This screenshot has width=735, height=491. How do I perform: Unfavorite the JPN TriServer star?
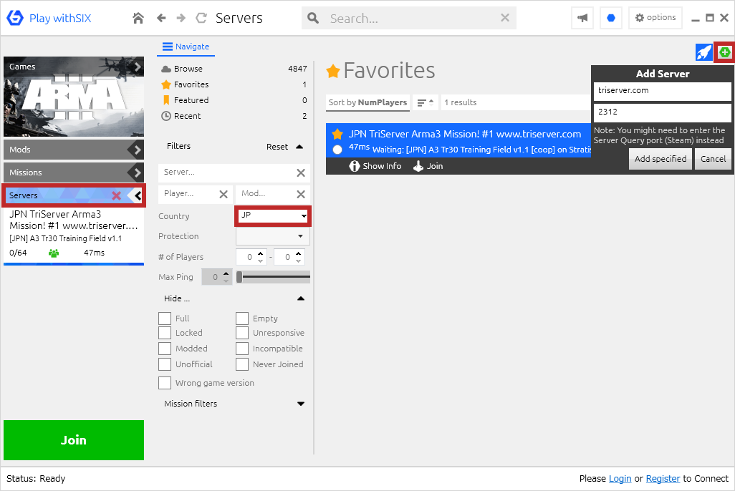pos(337,135)
